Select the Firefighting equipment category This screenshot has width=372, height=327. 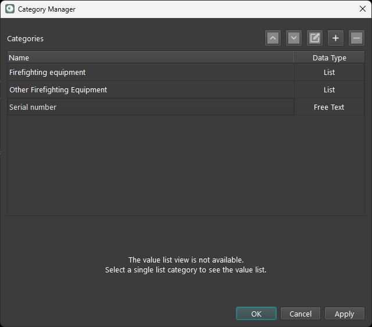click(x=48, y=73)
